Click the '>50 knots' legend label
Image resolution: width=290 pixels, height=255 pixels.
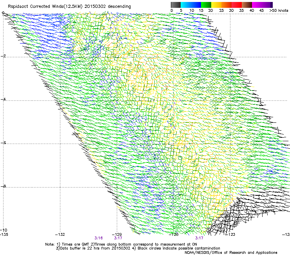tap(279, 10)
